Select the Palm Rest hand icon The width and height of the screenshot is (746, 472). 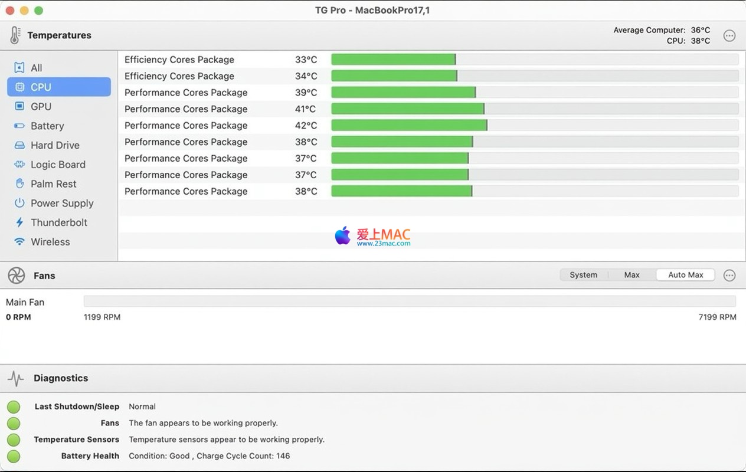point(19,184)
